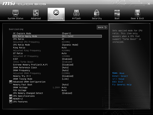Change CPU Ratio Apply Mode [All Core] value
153x115 pixels.
pyautogui.click(x=68, y=36)
